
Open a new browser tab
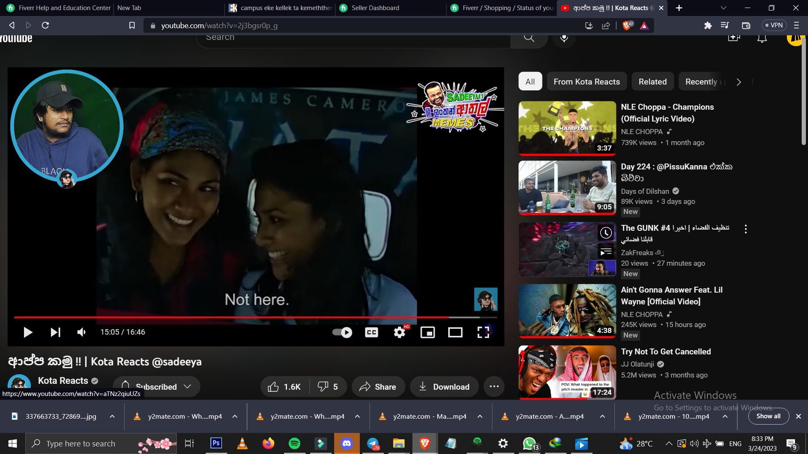coord(679,8)
